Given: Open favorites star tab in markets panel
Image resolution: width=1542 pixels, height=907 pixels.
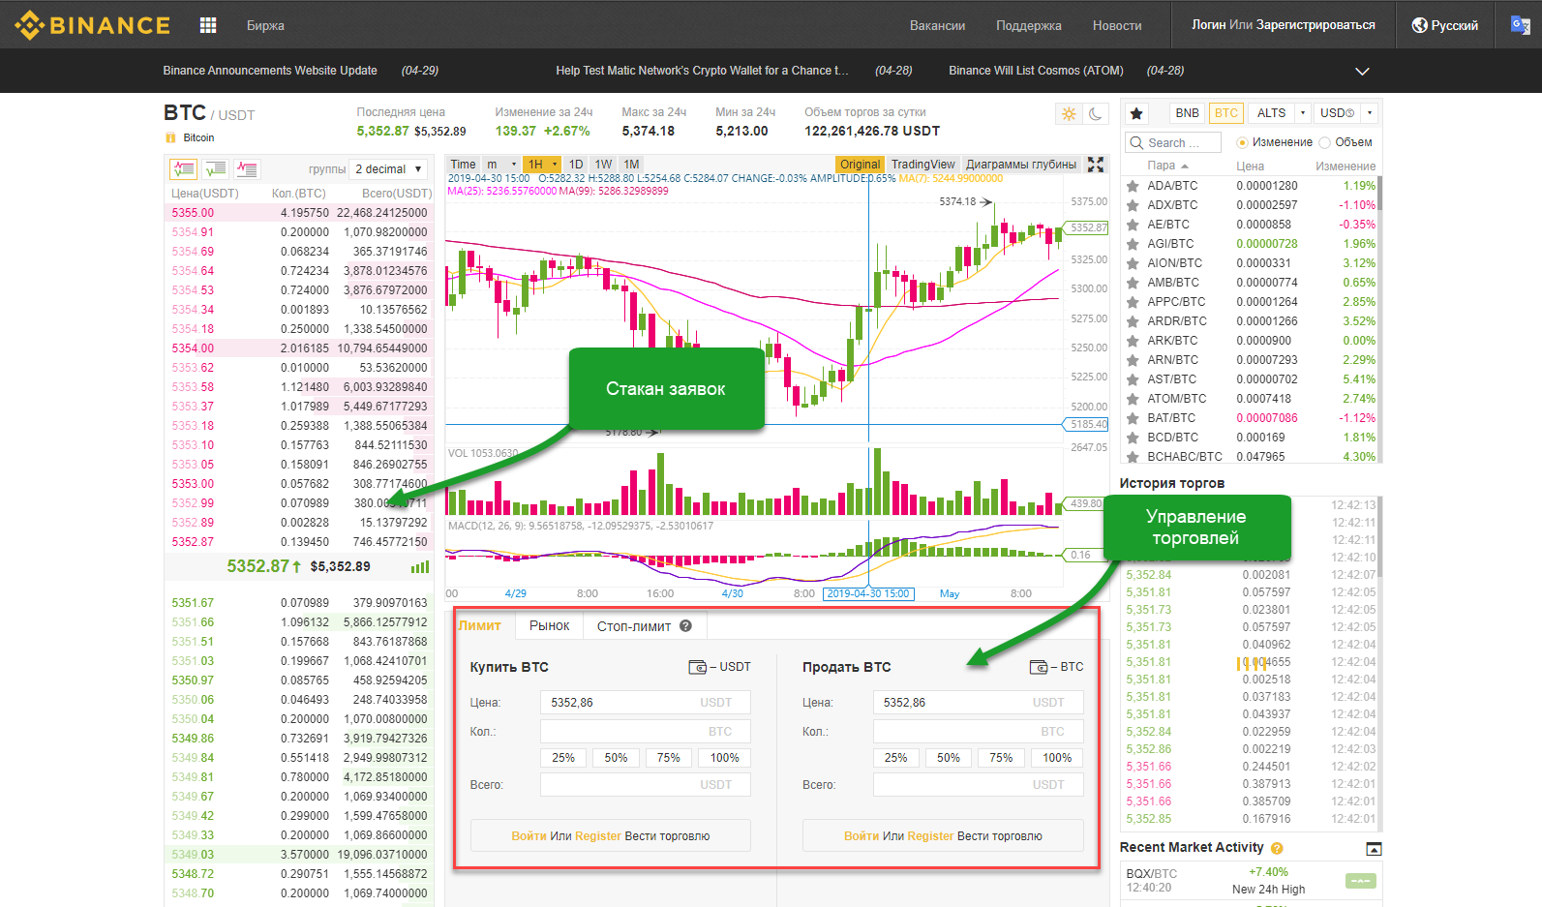Looking at the screenshot, I should click(1136, 113).
